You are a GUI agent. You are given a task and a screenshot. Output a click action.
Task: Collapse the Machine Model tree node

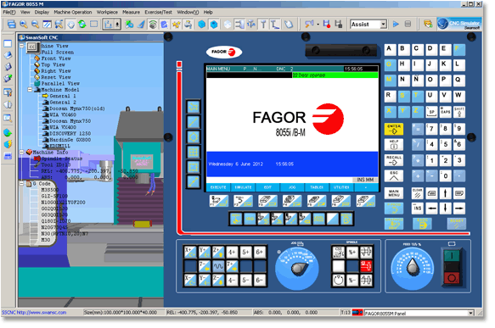tap(31, 90)
